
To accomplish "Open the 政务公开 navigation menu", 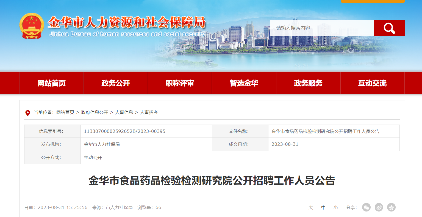I will click(x=116, y=83).
